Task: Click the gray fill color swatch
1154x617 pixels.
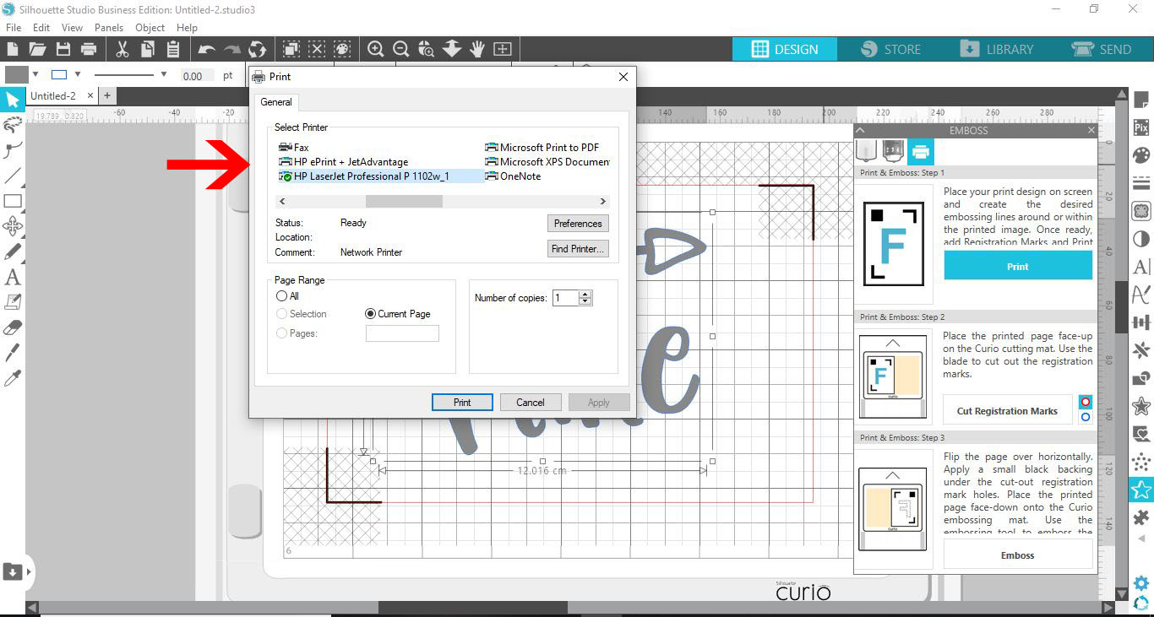Action: pyautogui.click(x=18, y=74)
